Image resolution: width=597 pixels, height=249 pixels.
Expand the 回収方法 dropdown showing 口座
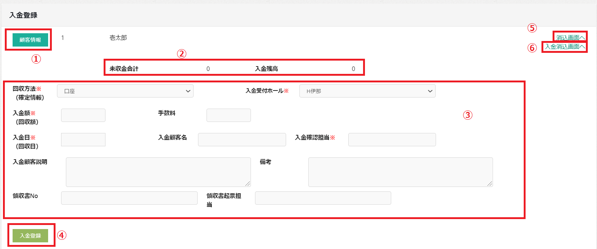pos(125,91)
